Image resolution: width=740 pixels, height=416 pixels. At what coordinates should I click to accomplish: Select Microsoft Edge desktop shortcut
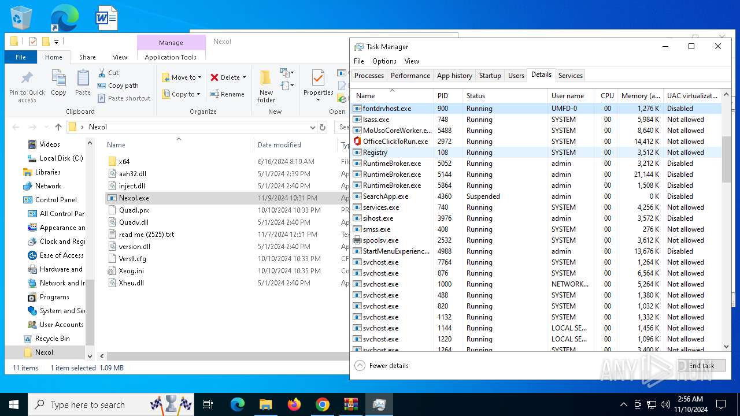tap(64, 17)
